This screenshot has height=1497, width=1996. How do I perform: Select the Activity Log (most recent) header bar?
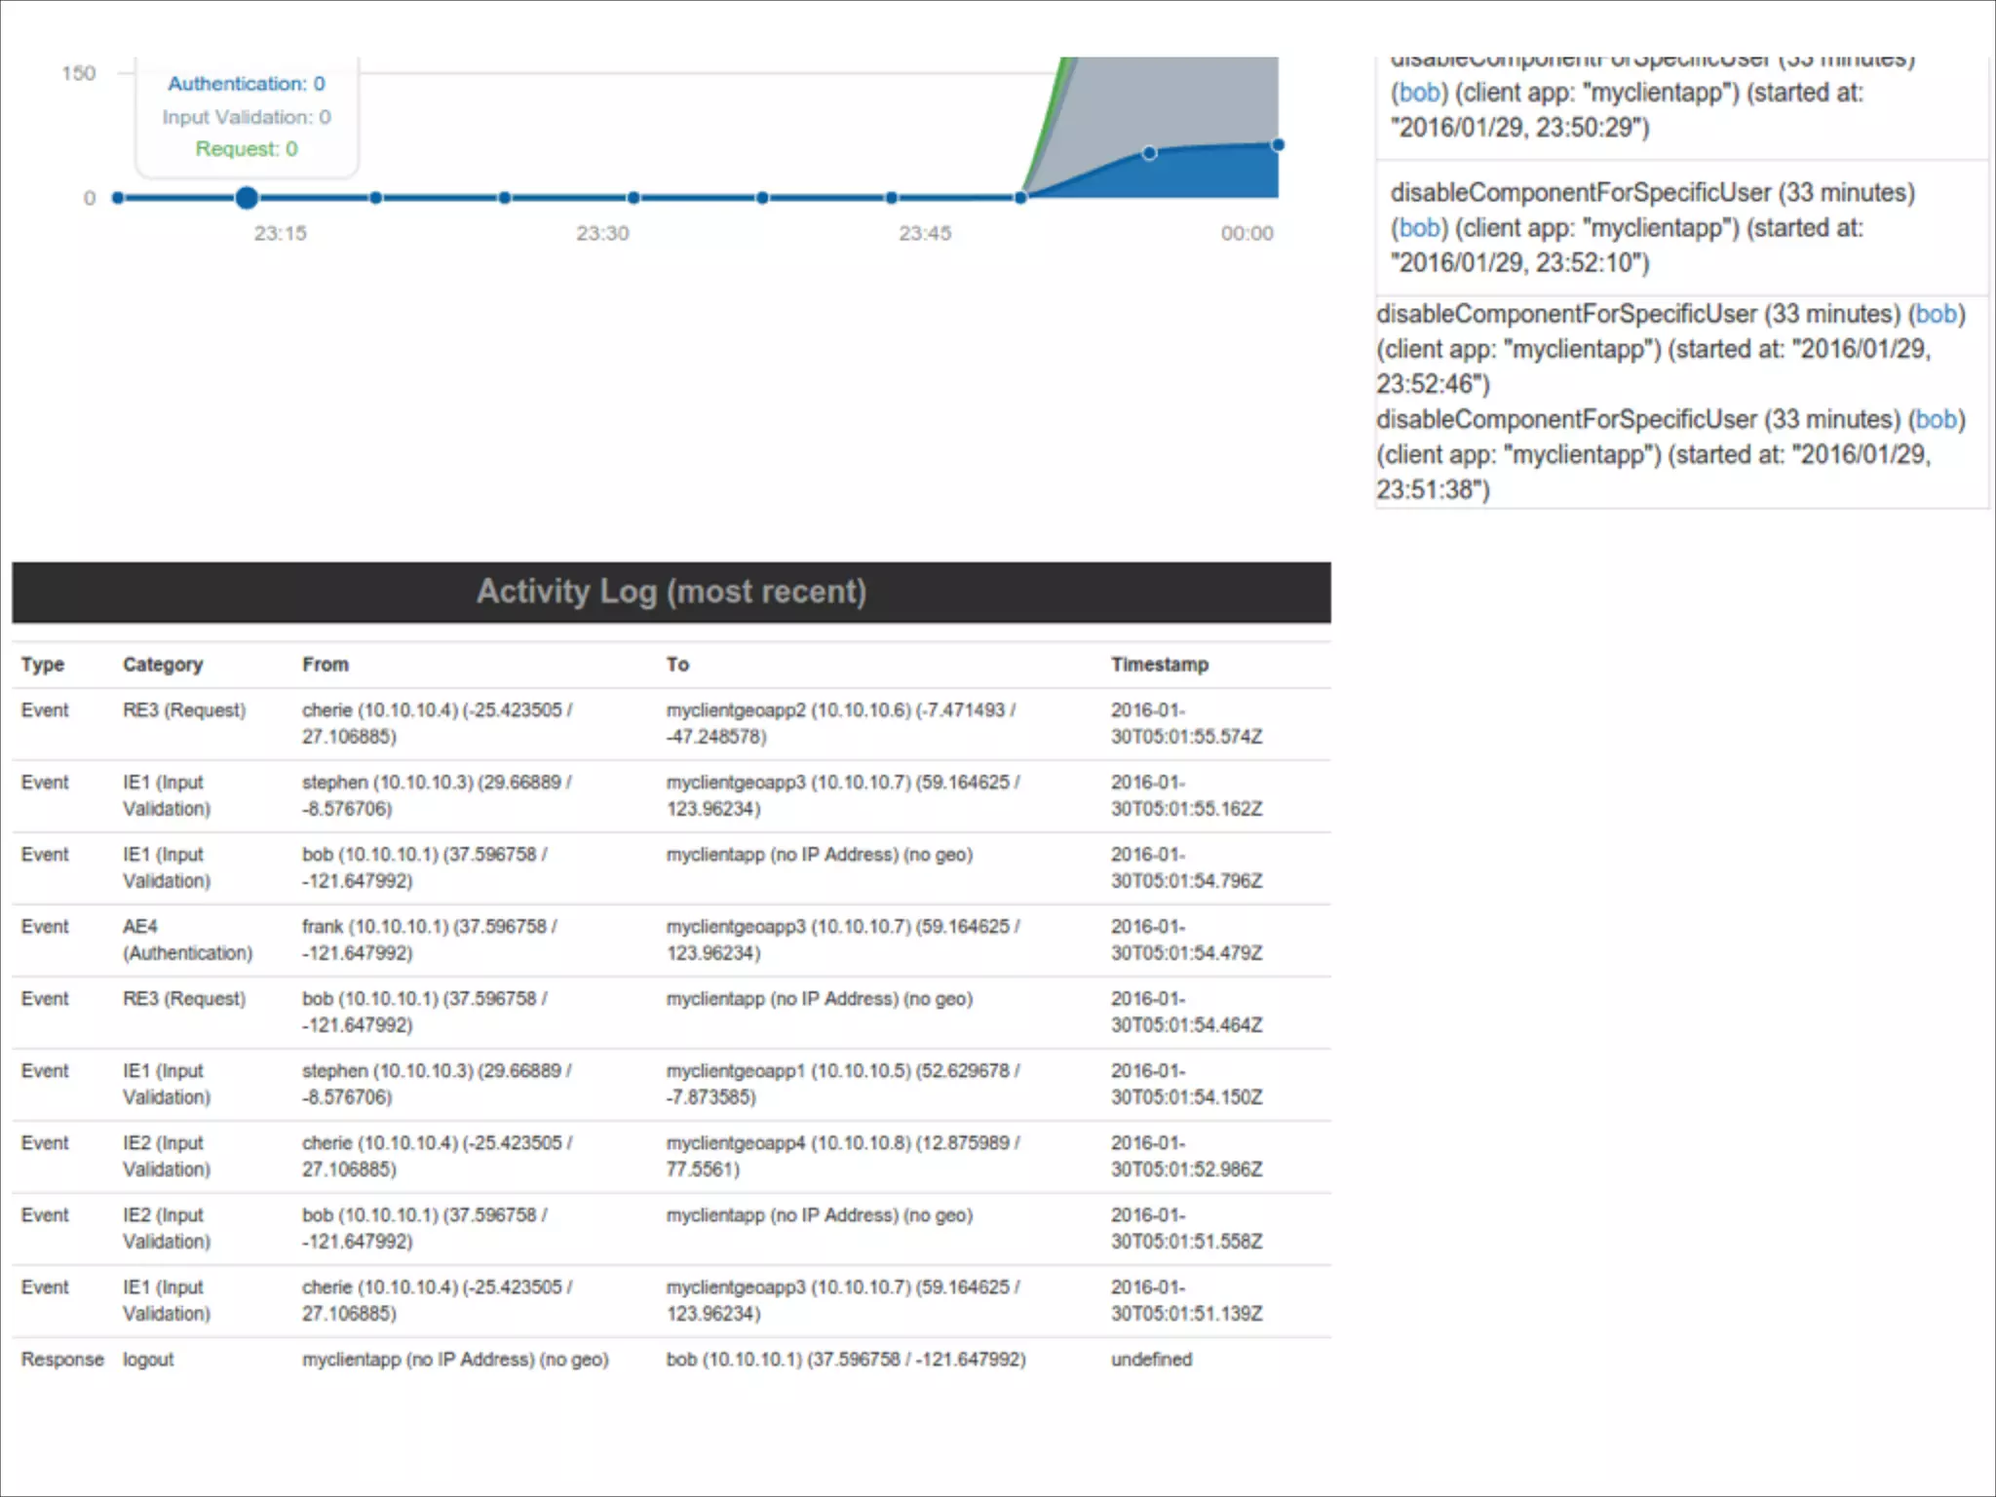[671, 592]
